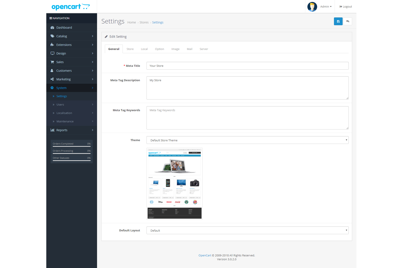The height and width of the screenshot is (268, 403).
Task: Open the Dashboard from the sidebar
Action: click(64, 27)
